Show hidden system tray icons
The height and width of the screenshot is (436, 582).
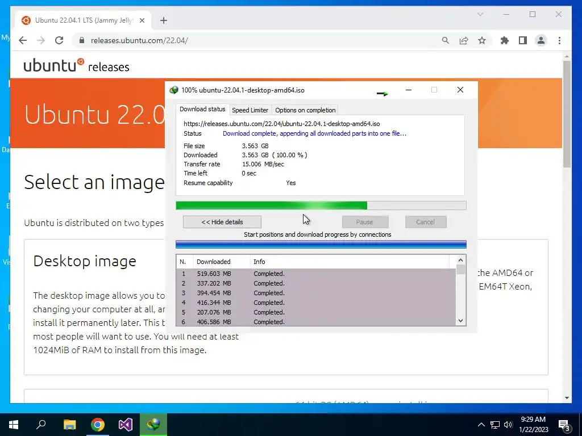point(481,425)
